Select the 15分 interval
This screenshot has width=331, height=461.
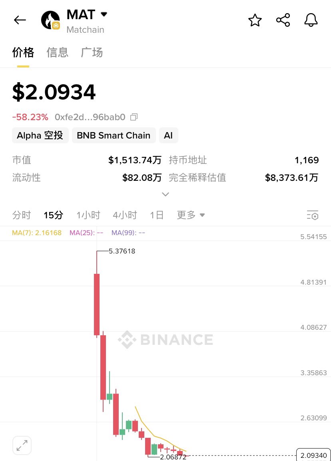coord(53,215)
